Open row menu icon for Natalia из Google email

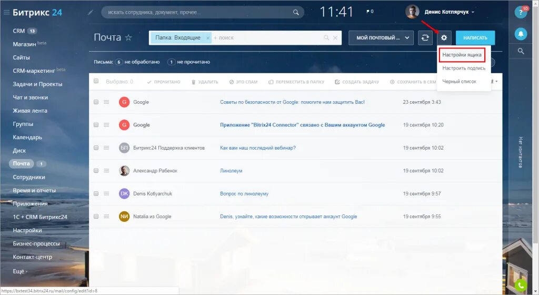106,217
